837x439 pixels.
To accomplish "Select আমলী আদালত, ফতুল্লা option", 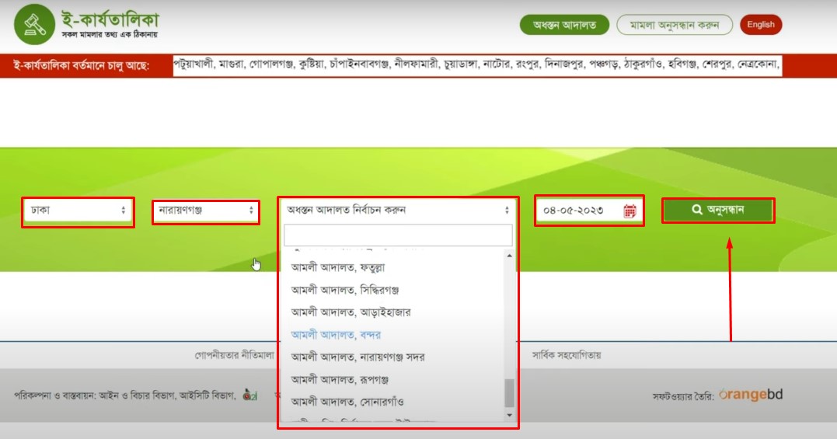I will point(338,267).
